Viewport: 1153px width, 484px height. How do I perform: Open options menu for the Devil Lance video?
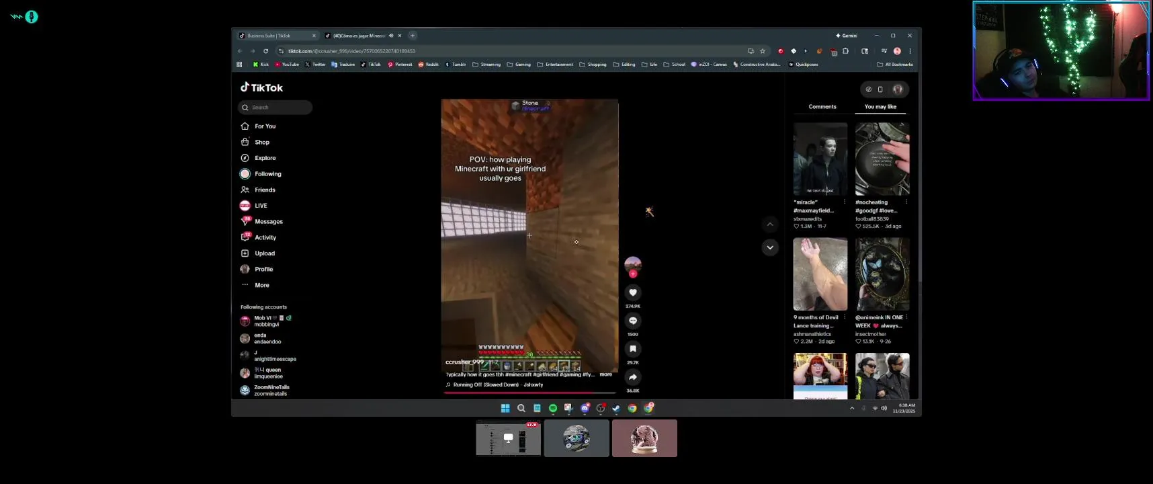[845, 317]
